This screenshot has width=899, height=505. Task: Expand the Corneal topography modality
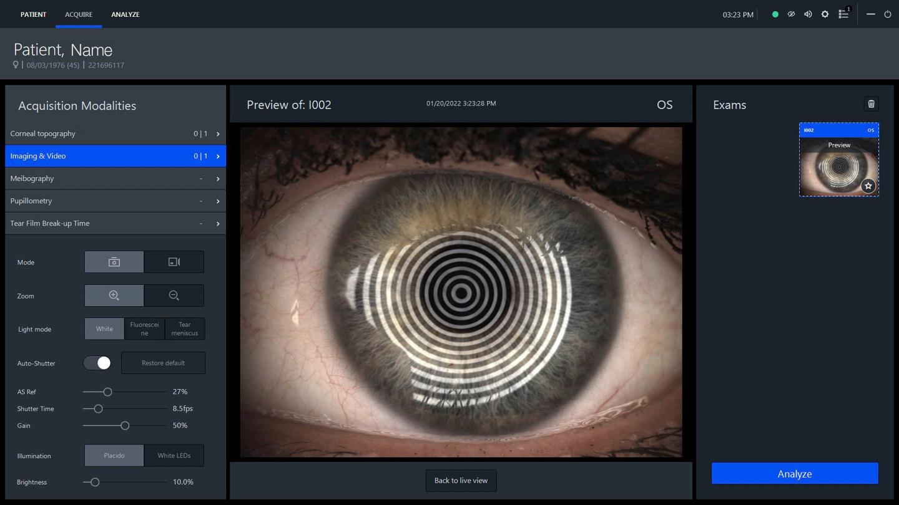coord(115,133)
